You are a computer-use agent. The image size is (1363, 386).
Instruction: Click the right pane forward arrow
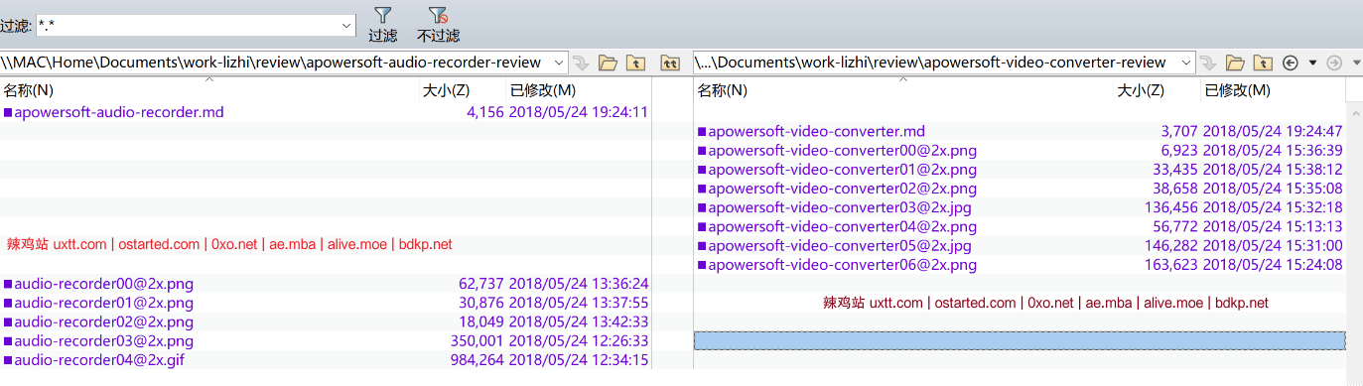tap(1334, 63)
